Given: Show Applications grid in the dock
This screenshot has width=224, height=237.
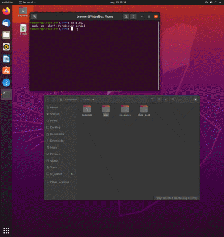Looking at the screenshot, I should 6,231.
